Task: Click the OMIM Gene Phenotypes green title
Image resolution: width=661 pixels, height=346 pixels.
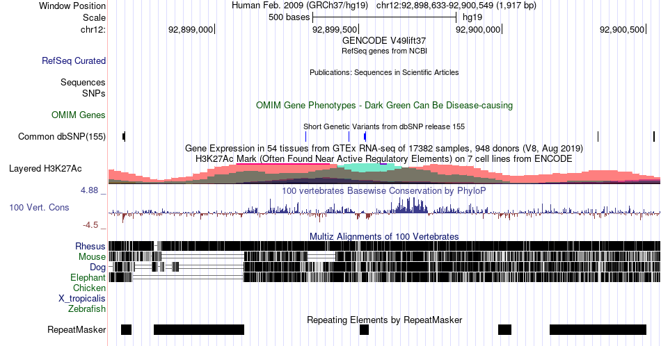Action: [x=384, y=105]
